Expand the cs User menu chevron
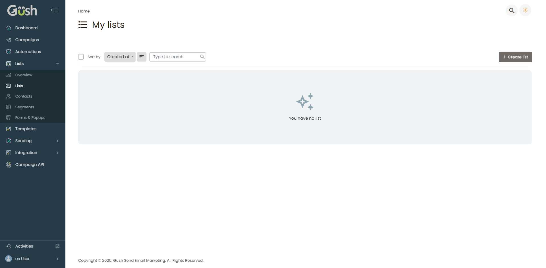This screenshot has height=268, width=546. pyautogui.click(x=57, y=259)
